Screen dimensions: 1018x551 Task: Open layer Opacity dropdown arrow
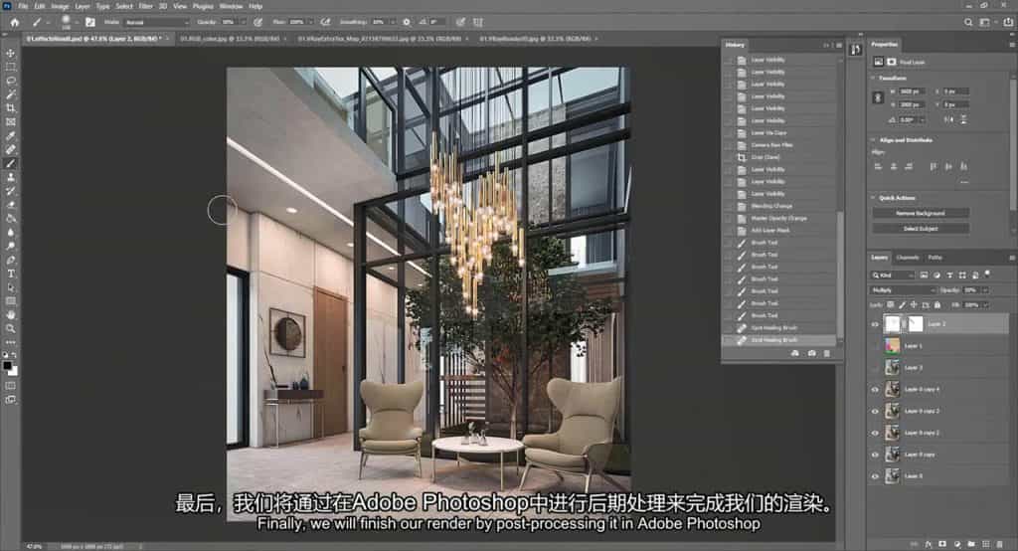click(x=985, y=289)
